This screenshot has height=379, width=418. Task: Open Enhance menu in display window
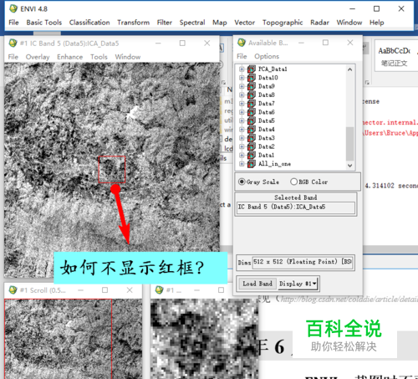pos(70,57)
